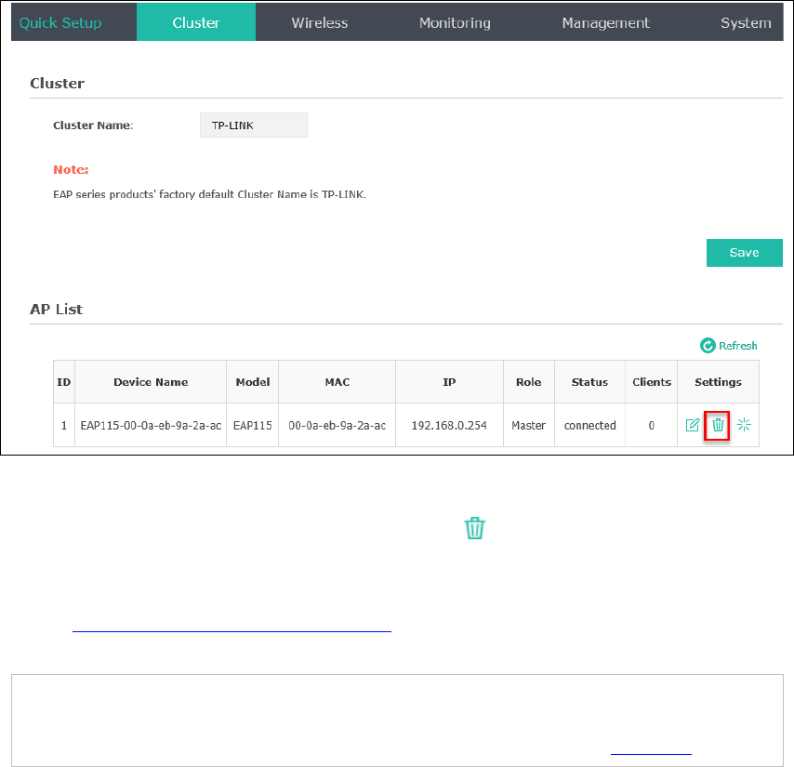Select the Cluster tab
Screen dimensions: 794x767
click(x=196, y=22)
